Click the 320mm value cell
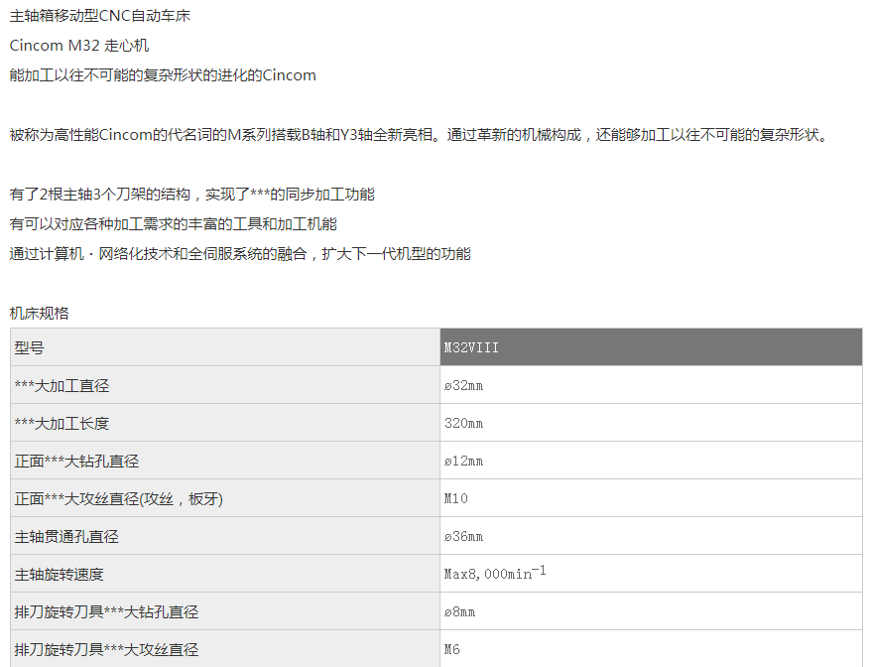Image resolution: width=874 pixels, height=667 pixels. 464,424
